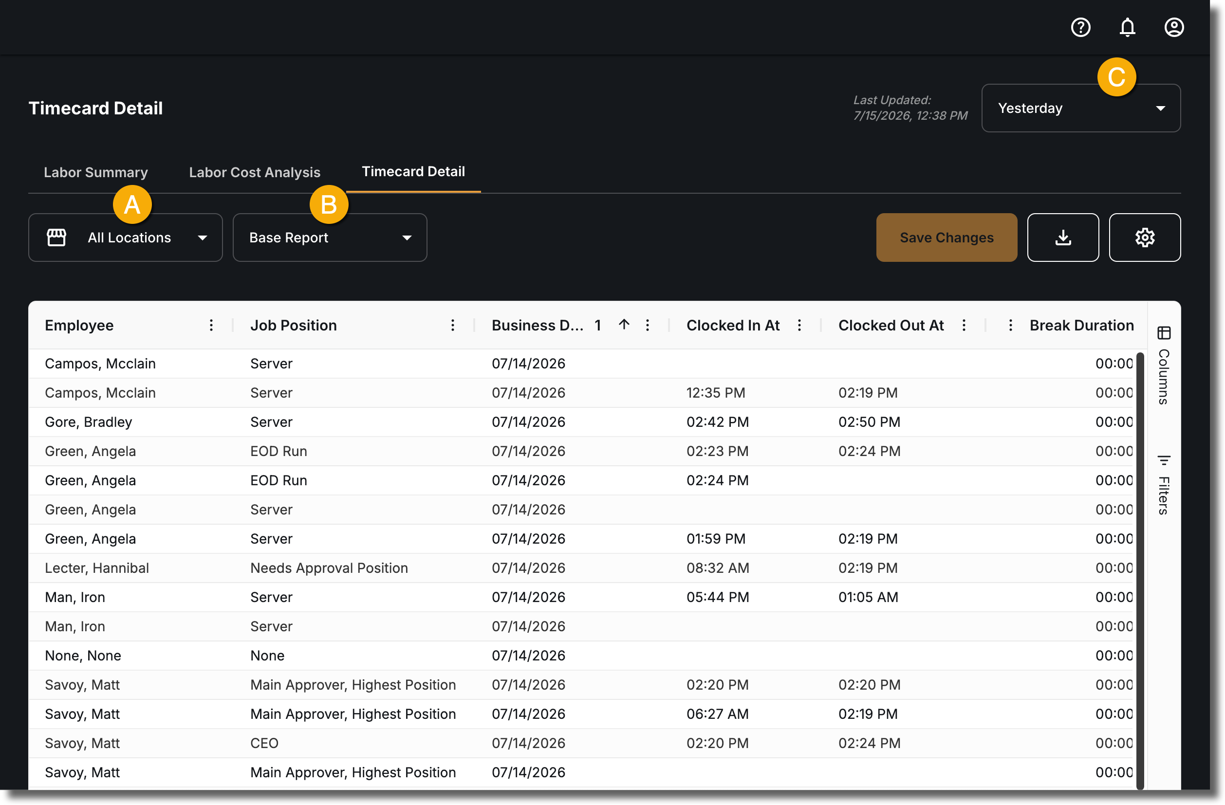Open the Columns side panel icon
1225x805 pixels.
click(x=1164, y=333)
